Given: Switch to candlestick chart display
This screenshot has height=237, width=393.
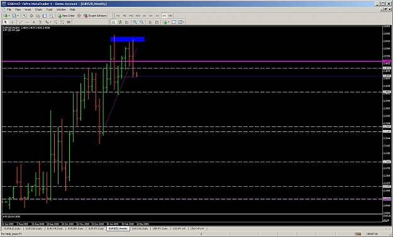Looking at the screenshot, I should [120, 22].
